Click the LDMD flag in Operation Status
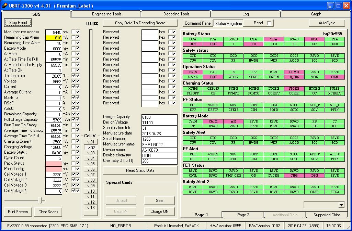This screenshot has height=231, width=352. 294,72
